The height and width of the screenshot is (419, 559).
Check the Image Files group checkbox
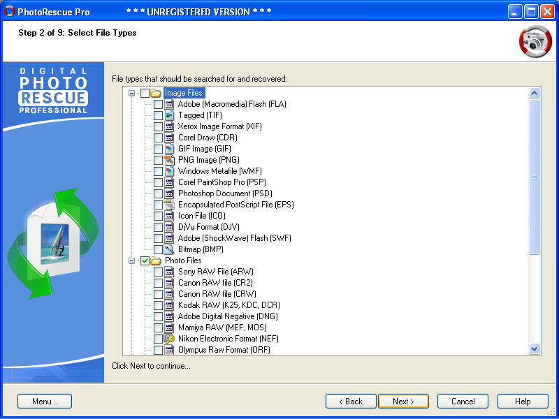tap(145, 94)
